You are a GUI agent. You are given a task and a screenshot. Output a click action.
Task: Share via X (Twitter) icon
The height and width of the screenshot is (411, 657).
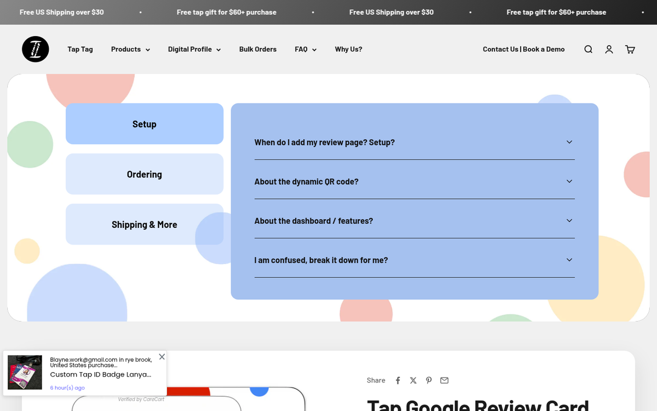coord(413,380)
